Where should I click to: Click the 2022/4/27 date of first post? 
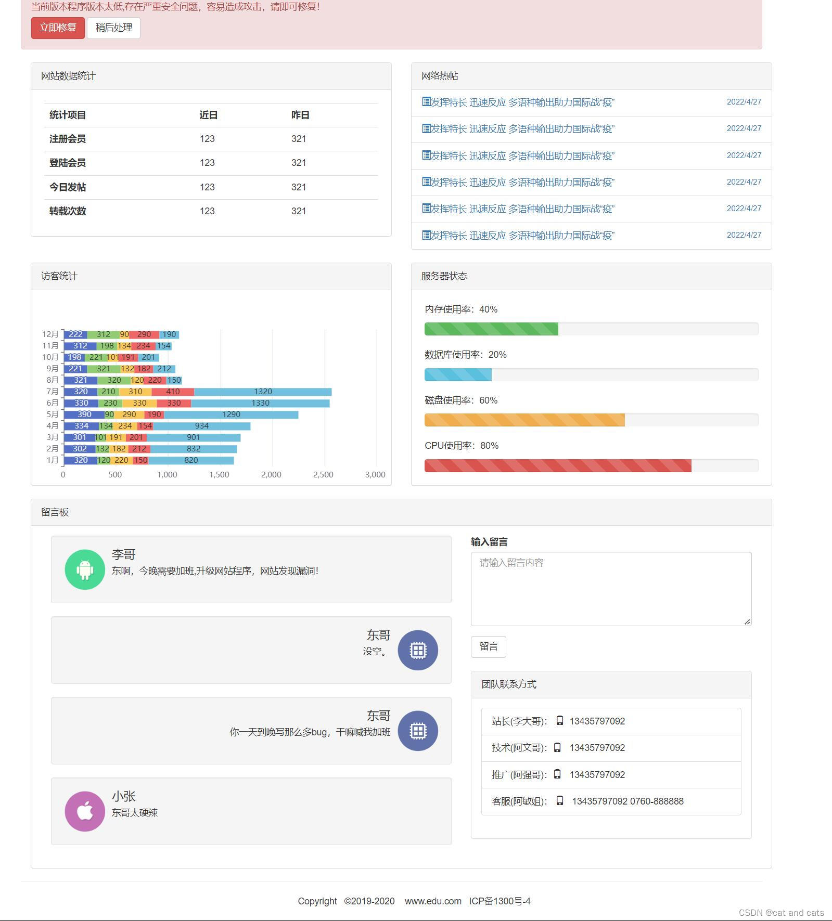744,102
